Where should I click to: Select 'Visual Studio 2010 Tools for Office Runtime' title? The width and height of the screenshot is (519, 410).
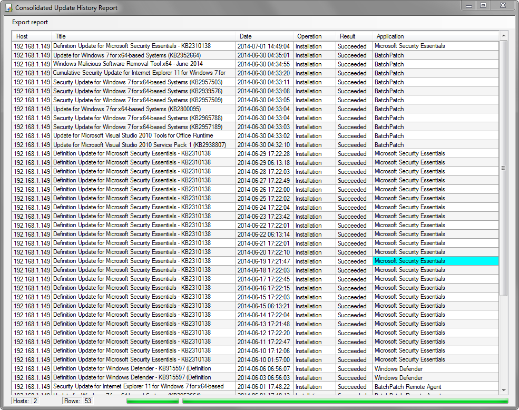[143, 136]
